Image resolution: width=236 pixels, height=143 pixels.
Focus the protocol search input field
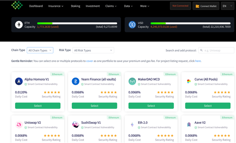click(x=216, y=50)
